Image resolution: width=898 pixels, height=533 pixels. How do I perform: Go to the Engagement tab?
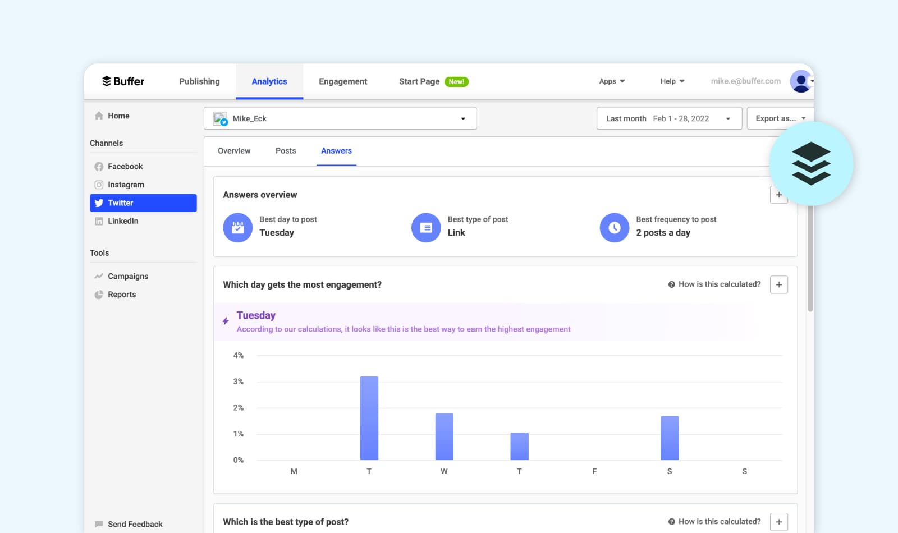pos(343,81)
